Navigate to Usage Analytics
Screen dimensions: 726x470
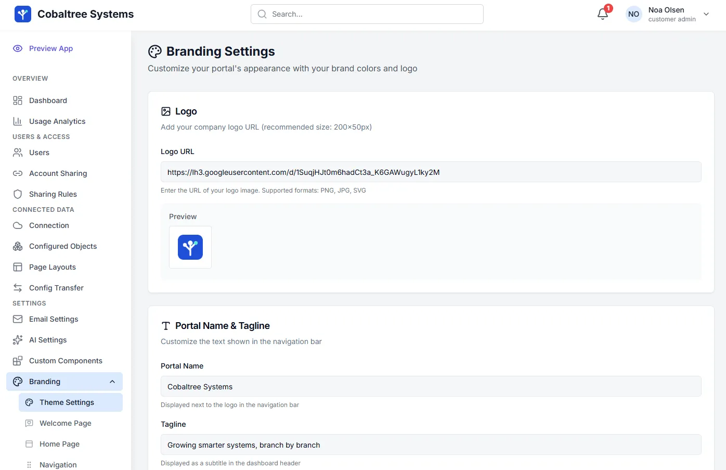(64, 121)
